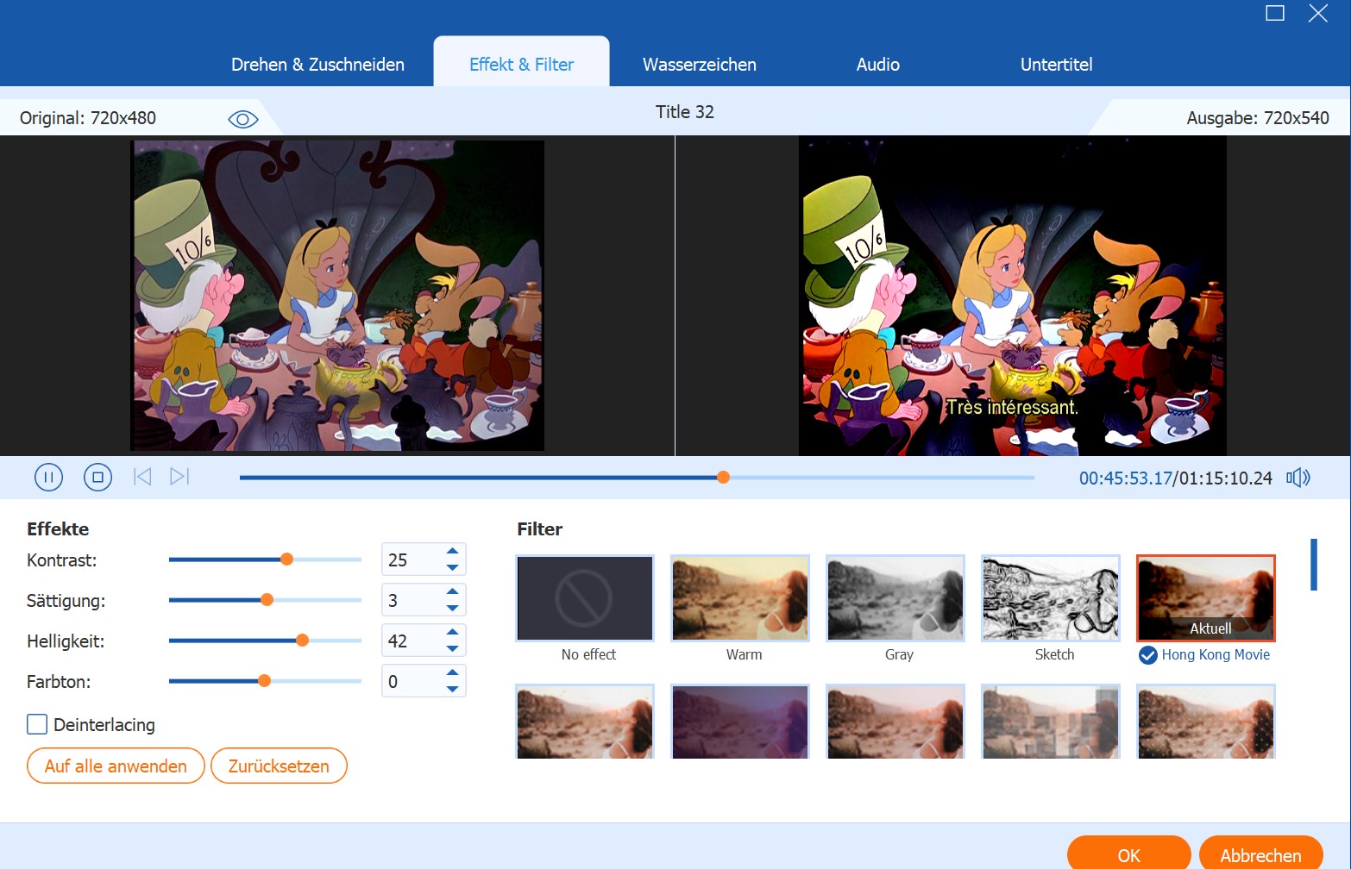This screenshot has height=869, width=1351.
Task: Close the editor window
Action: (x=1318, y=13)
